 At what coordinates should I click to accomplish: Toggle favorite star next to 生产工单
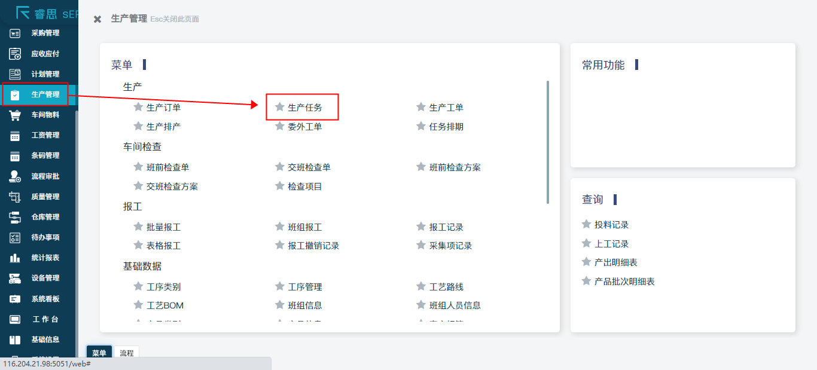tap(420, 108)
